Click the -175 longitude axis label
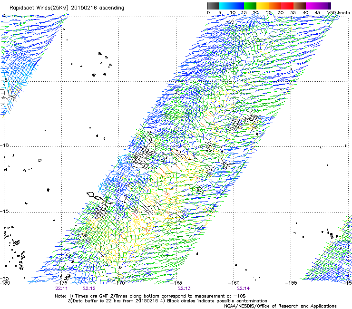352x309 pixels. [x=61, y=283]
